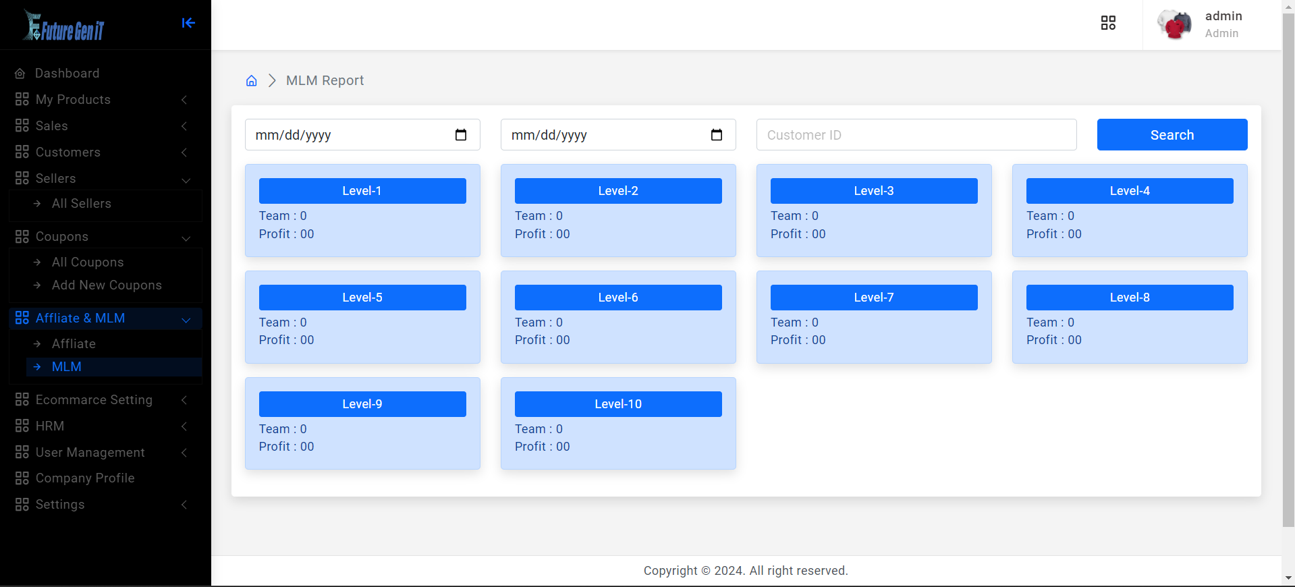Select Add New Coupons in sidebar
This screenshot has height=587, width=1295.
[x=107, y=285]
